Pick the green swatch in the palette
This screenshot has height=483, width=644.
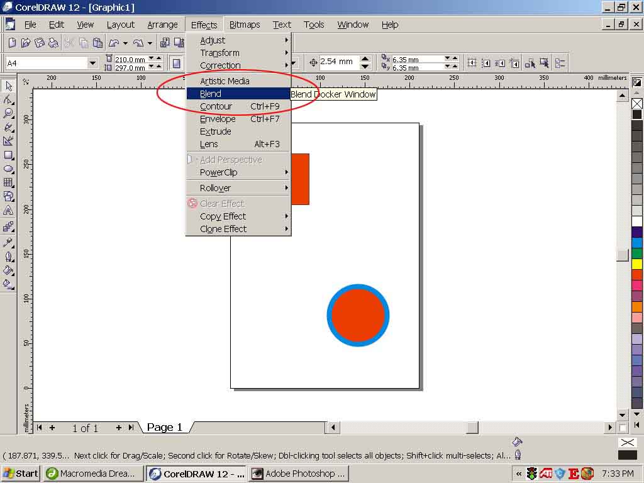(x=637, y=253)
